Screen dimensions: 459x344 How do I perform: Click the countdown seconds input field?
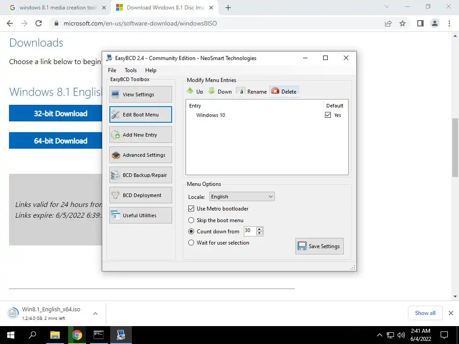[250, 231]
